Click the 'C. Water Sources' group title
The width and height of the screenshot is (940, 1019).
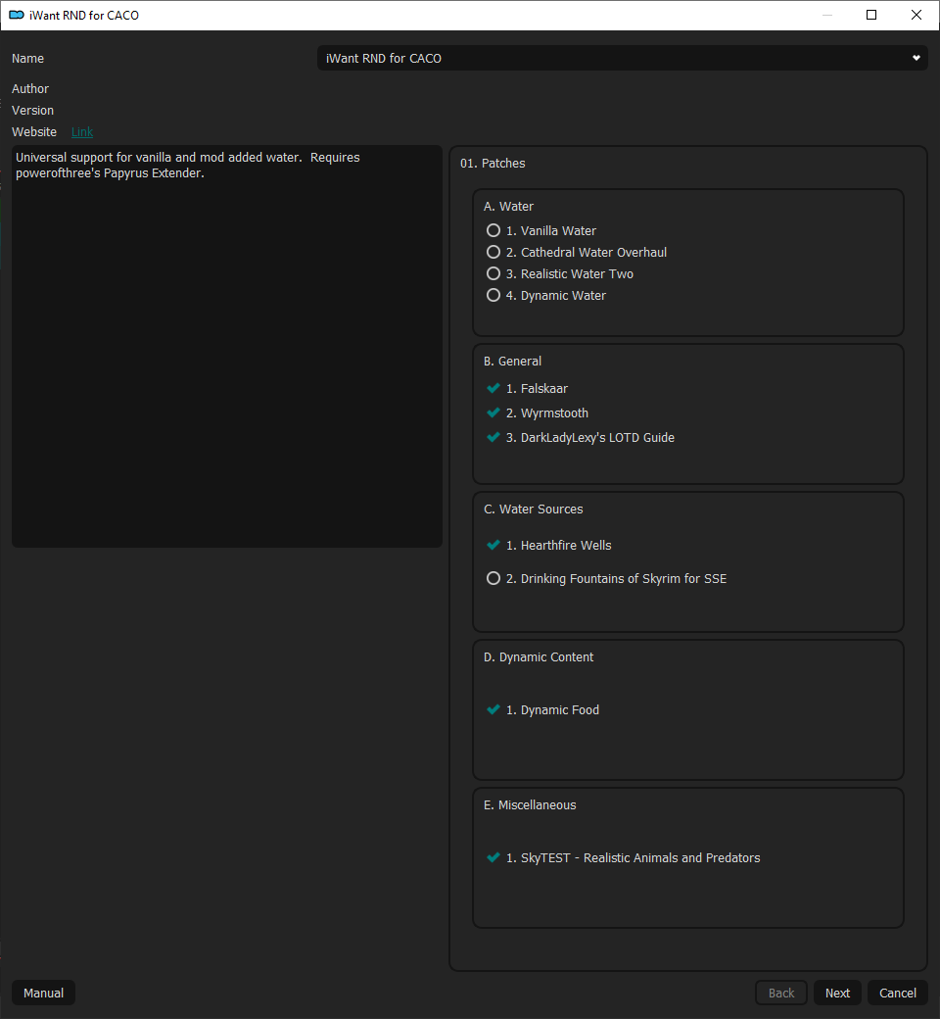534,509
